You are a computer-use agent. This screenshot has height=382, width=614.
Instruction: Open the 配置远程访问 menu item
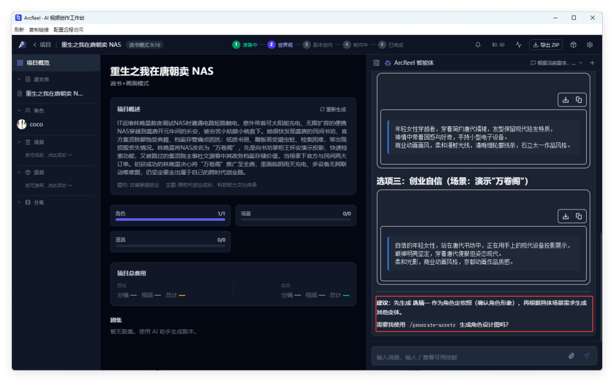pyautogui.click(x=68, y=30)
